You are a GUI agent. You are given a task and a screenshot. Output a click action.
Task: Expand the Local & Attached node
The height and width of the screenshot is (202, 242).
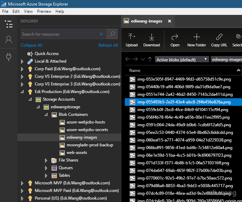(x=22, y=62)
